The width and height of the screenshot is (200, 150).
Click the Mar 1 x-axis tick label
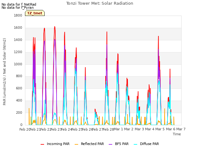click(x=118, y=129)
